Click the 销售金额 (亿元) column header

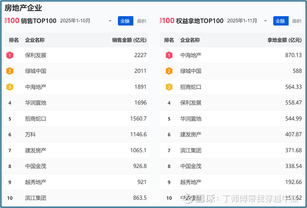129,40
